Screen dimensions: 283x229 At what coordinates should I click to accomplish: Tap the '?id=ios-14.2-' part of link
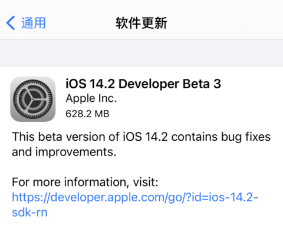tap(222, 197)
